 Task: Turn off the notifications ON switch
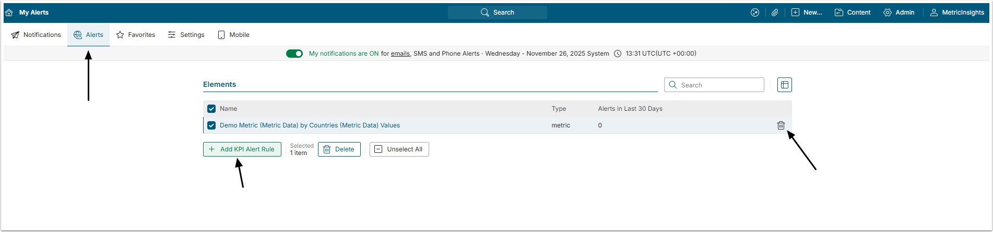294,54
